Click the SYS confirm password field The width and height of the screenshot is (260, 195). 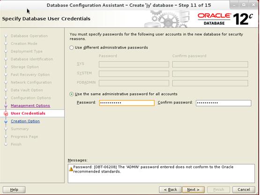click(210, 64)
